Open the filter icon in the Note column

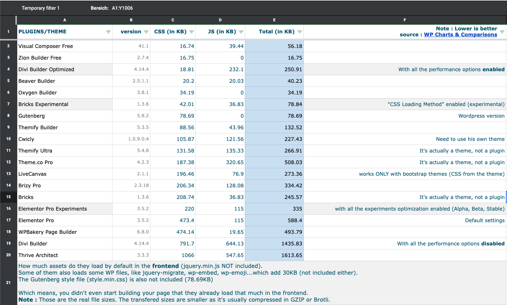click(x=502, y=32)
